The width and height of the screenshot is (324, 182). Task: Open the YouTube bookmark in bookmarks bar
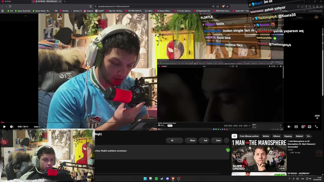click(64, 11)
